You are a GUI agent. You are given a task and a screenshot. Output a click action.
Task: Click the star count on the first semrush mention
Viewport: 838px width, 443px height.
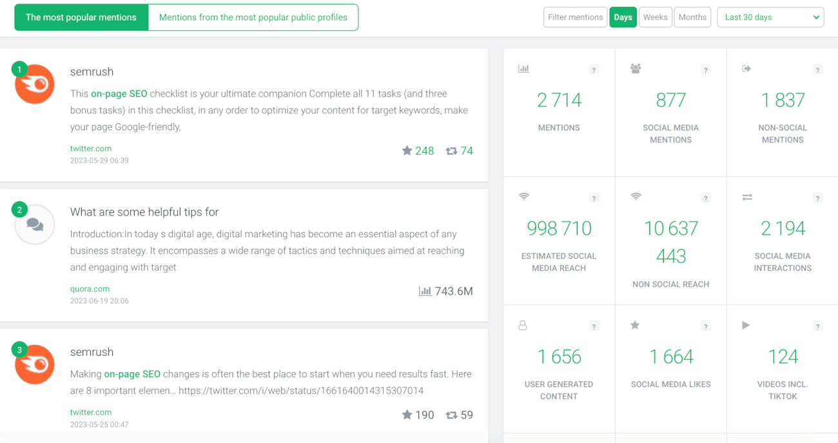[418, 150]
